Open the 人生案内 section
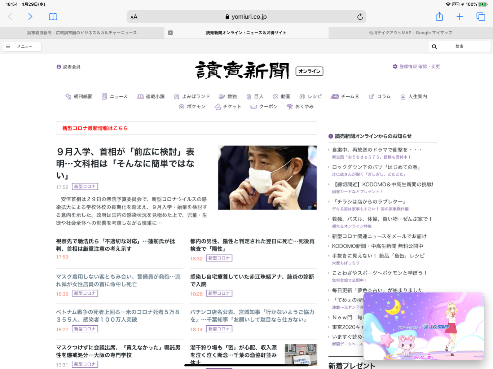Screen dimensions: 493x369 click(x=414, y=97)
